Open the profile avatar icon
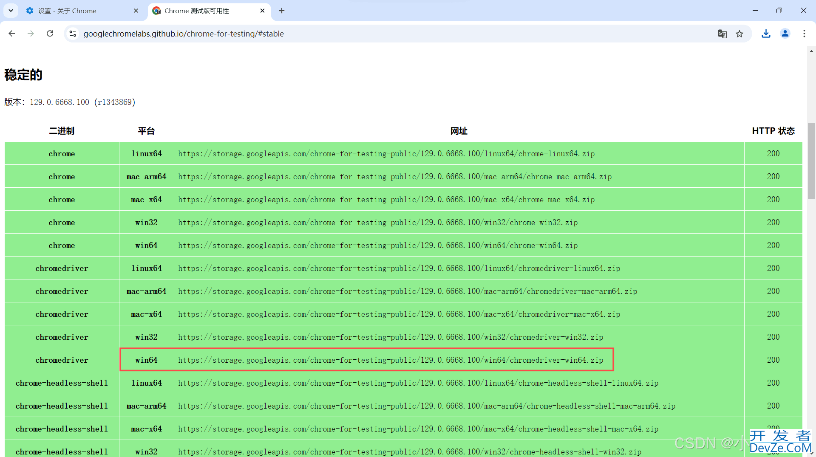Image resolution: width=816 pixels, height=457 pixels. (785, 34)
